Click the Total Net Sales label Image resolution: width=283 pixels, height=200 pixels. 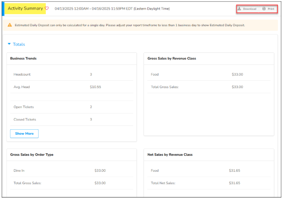click(x=163, y=183)
